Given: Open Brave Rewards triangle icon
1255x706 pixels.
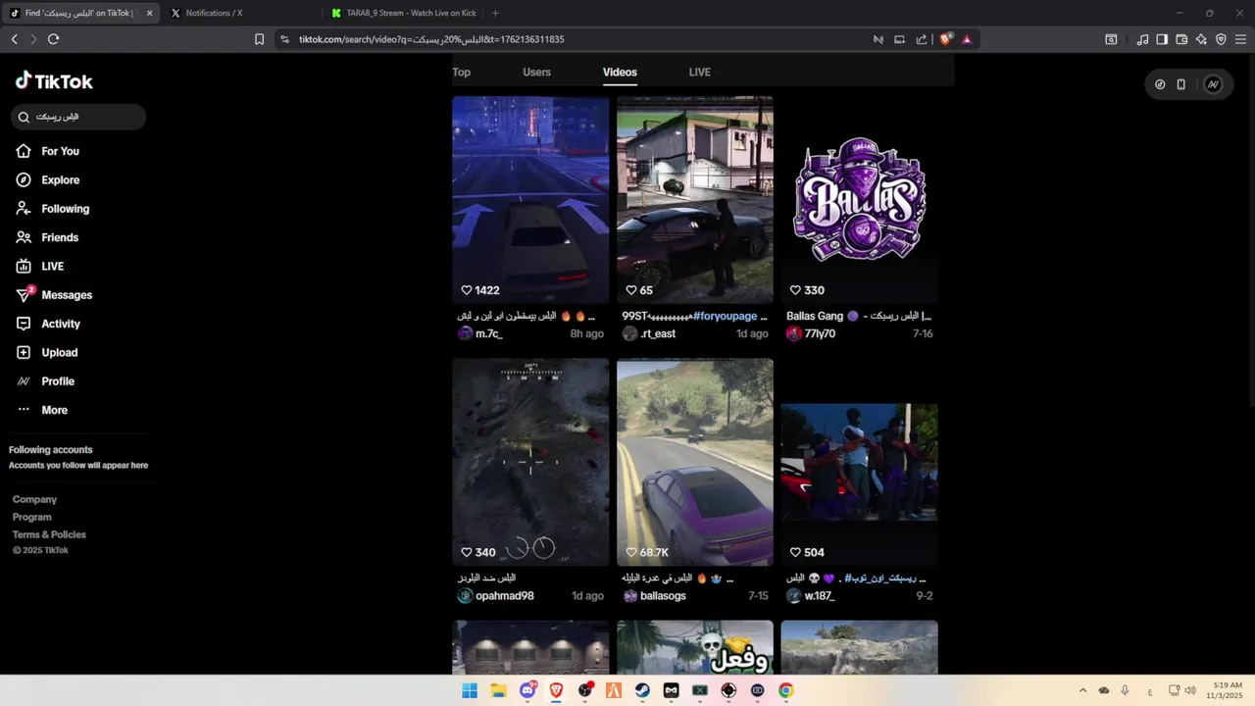Looking at the screenshot, I should pos(967,39).
